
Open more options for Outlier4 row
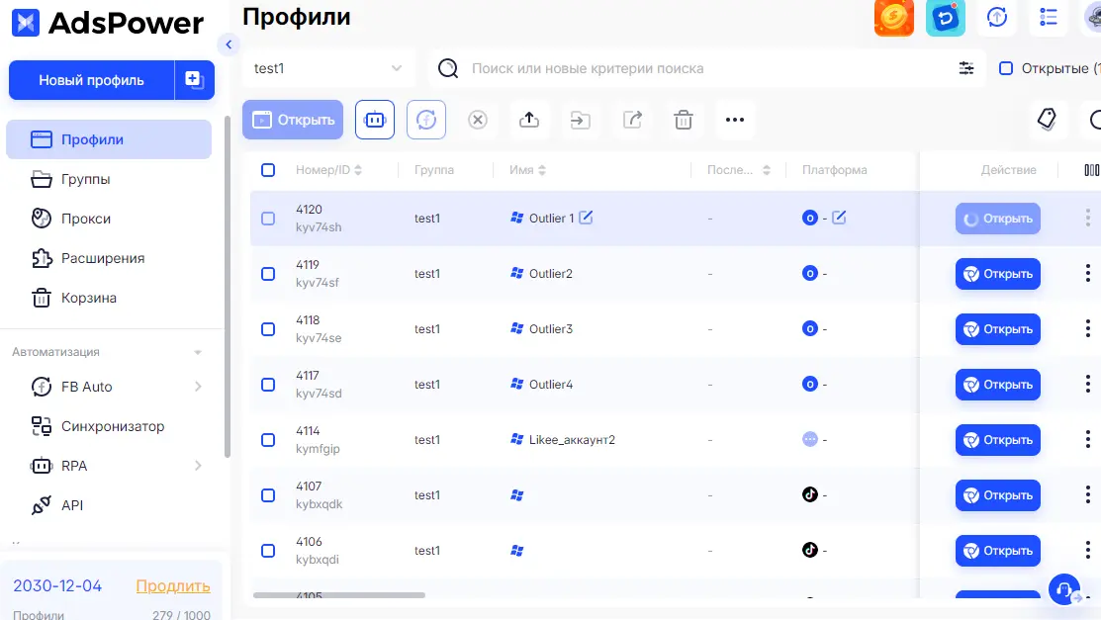click(x=1088, y=384)
